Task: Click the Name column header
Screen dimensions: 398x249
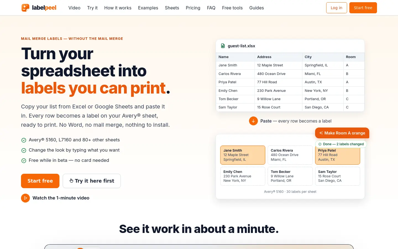Action: click(x=235, y=57)
